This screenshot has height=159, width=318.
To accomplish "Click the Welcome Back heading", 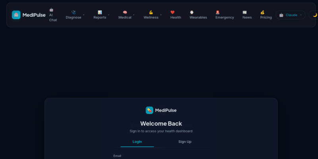I will pos(161,124).
